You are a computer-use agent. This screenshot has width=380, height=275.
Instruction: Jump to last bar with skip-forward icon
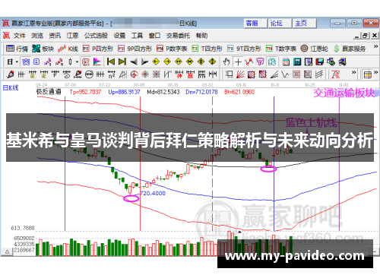(x=122, y=62)
